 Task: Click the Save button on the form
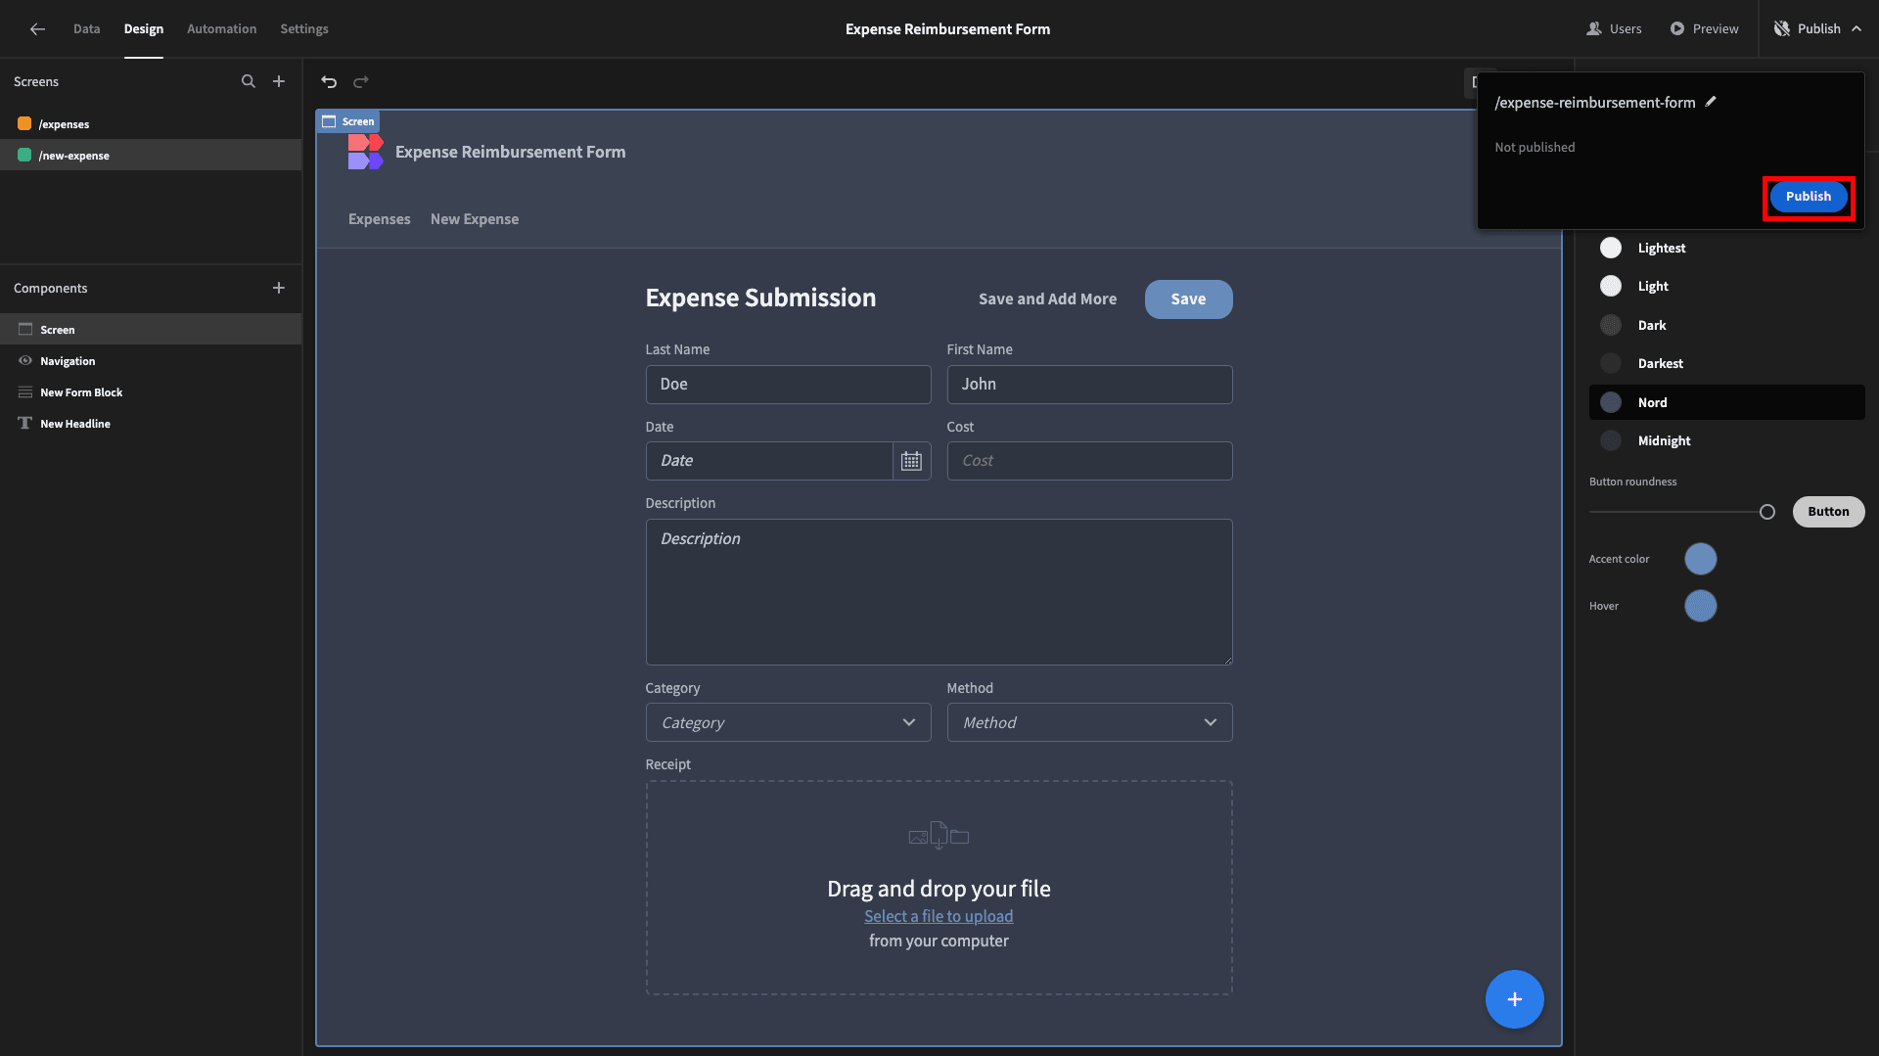[1188, 299]
